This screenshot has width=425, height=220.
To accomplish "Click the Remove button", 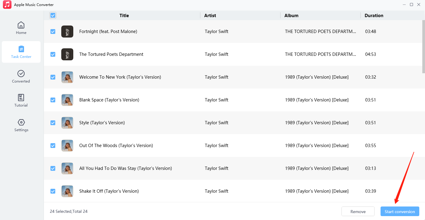I will pos(358,212).
